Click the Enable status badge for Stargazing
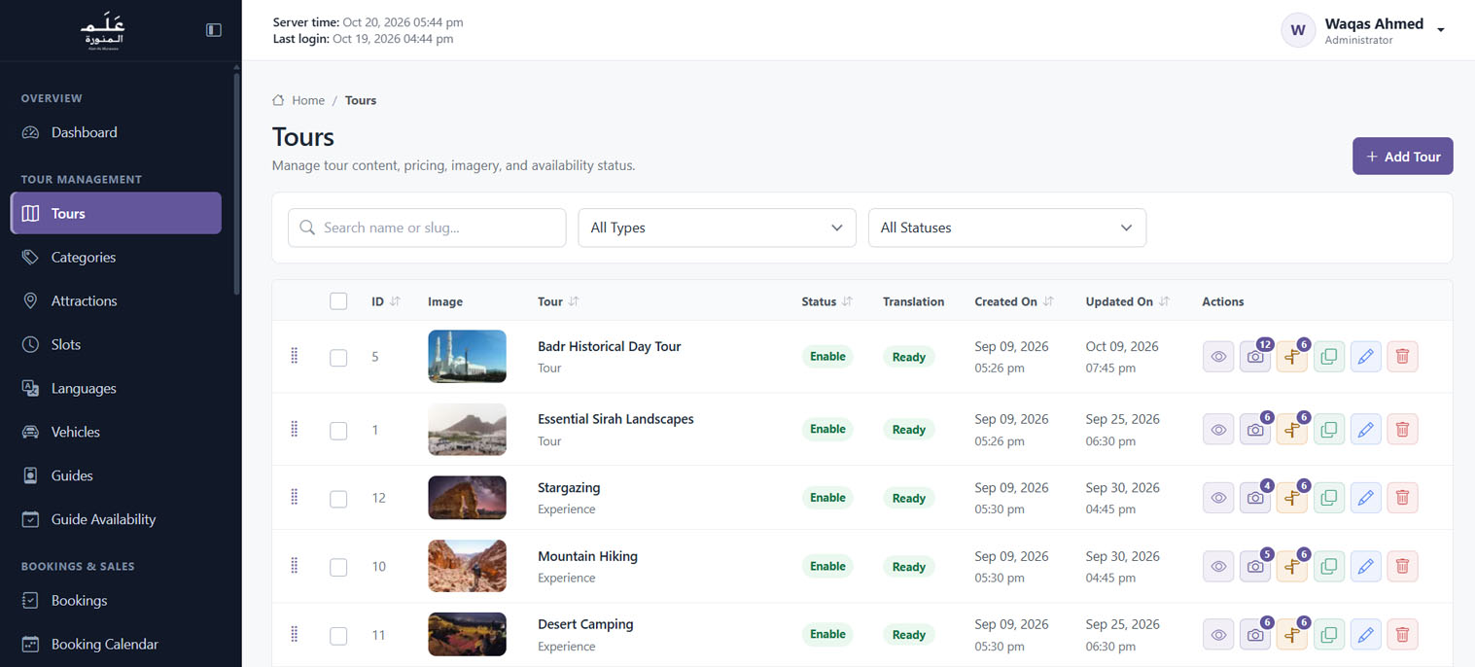This screenshot has height=667, width=1475. click(x=827, y=498)
